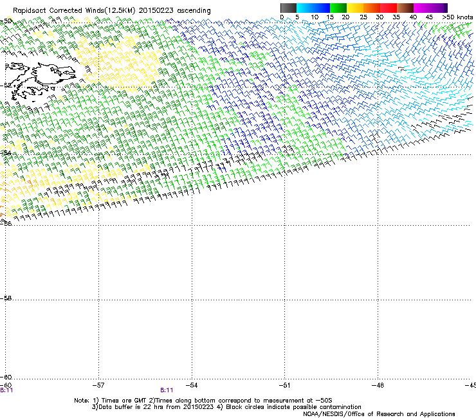Image resolution: width=476 pixels, height=418 pixels.
Task: Select the dark purple 45–50 knots legend segment
Action: point(439,8)
